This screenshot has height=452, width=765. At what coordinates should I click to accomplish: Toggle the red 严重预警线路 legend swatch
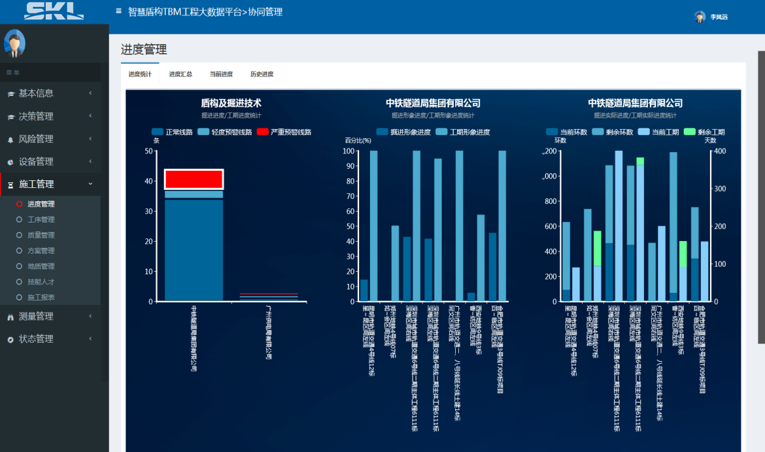tap(262, 132)
